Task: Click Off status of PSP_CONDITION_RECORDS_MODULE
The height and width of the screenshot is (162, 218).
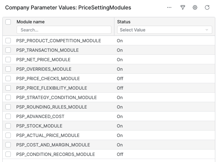Action: [x=120, y=154]
